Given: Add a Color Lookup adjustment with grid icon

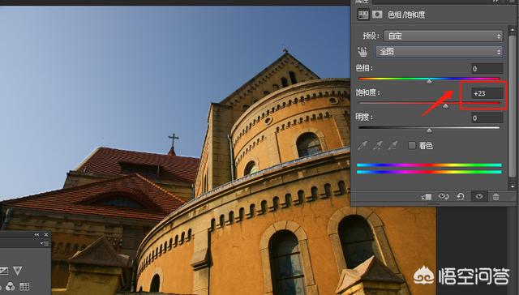Looking at the screenshot, I should 24,286.
